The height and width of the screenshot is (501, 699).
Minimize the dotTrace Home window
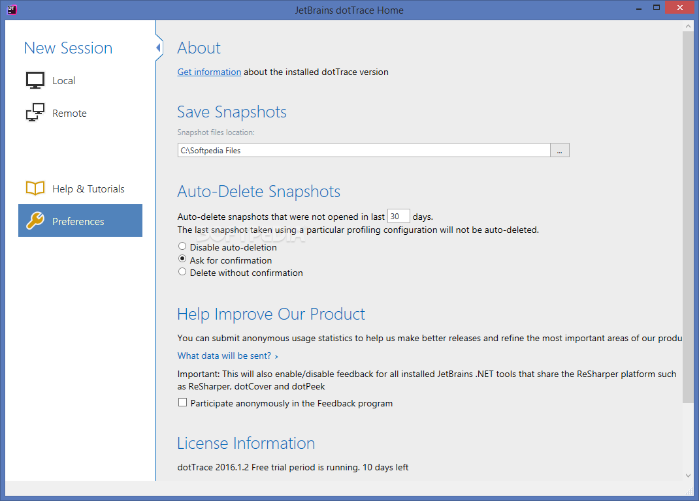(639, 8)
